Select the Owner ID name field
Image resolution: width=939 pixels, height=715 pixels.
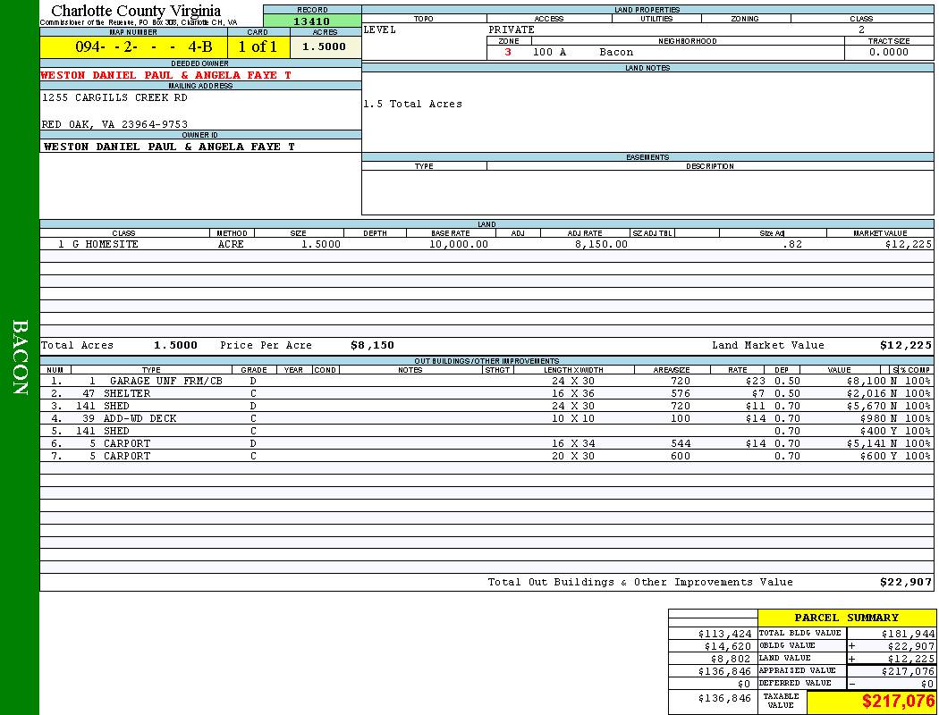169,147
